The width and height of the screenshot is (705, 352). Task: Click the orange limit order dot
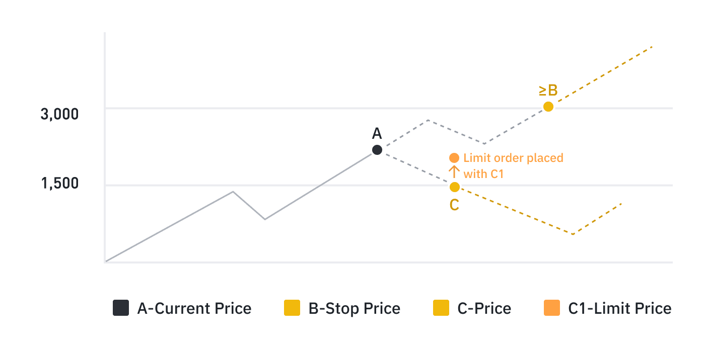point(454,158)
